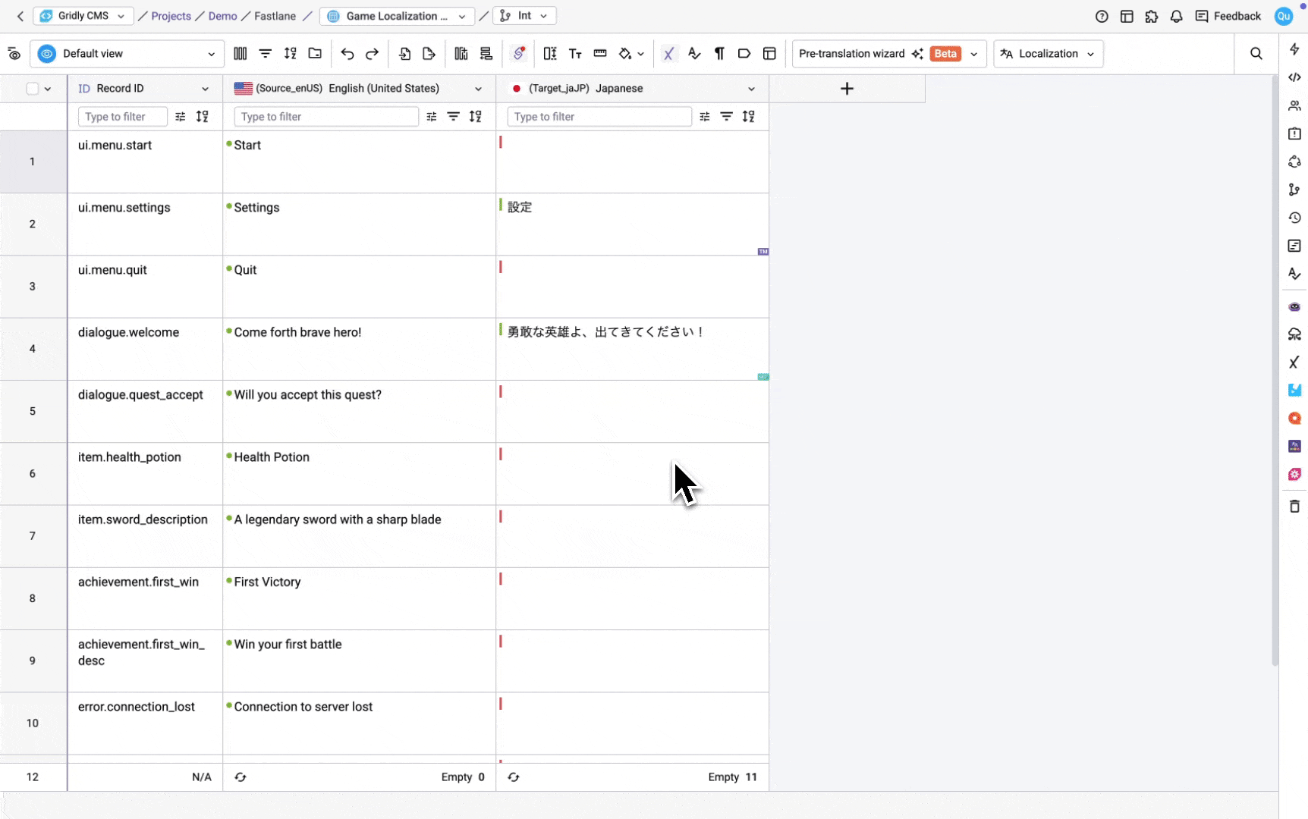
Task: Click the history icon in right sidebar
Action: 1295,218
